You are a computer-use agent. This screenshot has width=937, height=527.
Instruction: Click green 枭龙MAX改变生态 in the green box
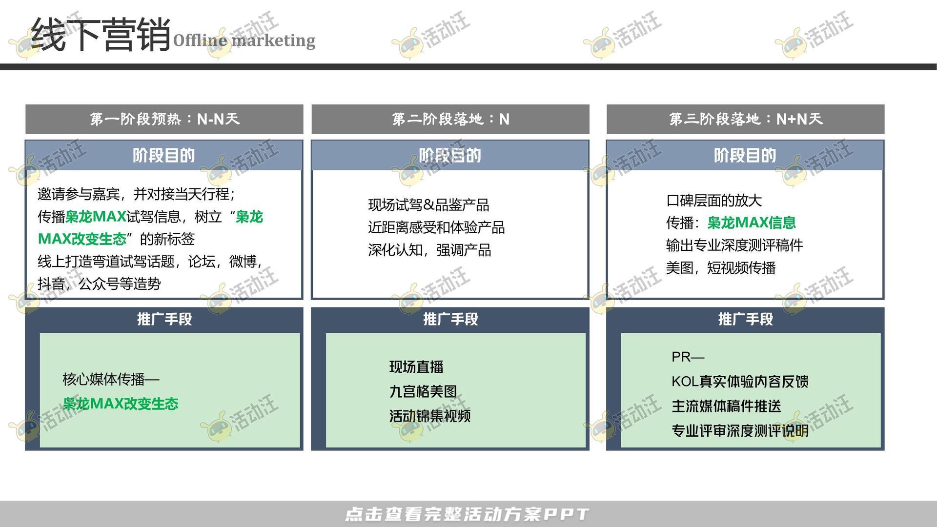121,404
